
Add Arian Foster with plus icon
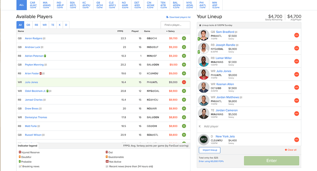184,74
